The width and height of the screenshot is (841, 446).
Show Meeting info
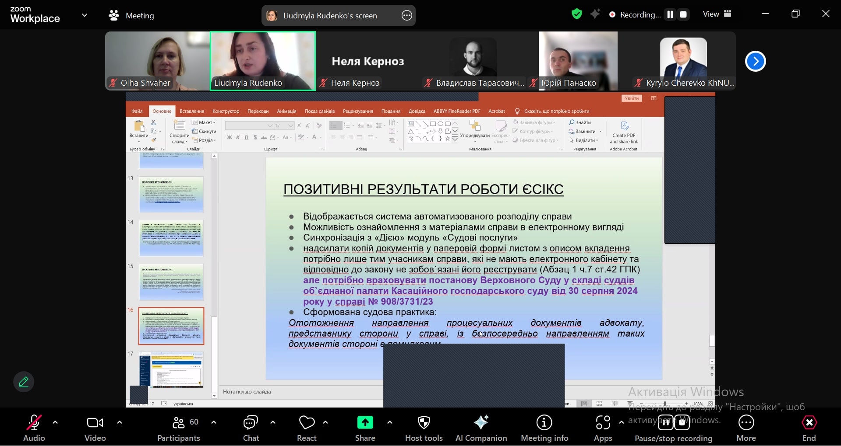point(544,428)
